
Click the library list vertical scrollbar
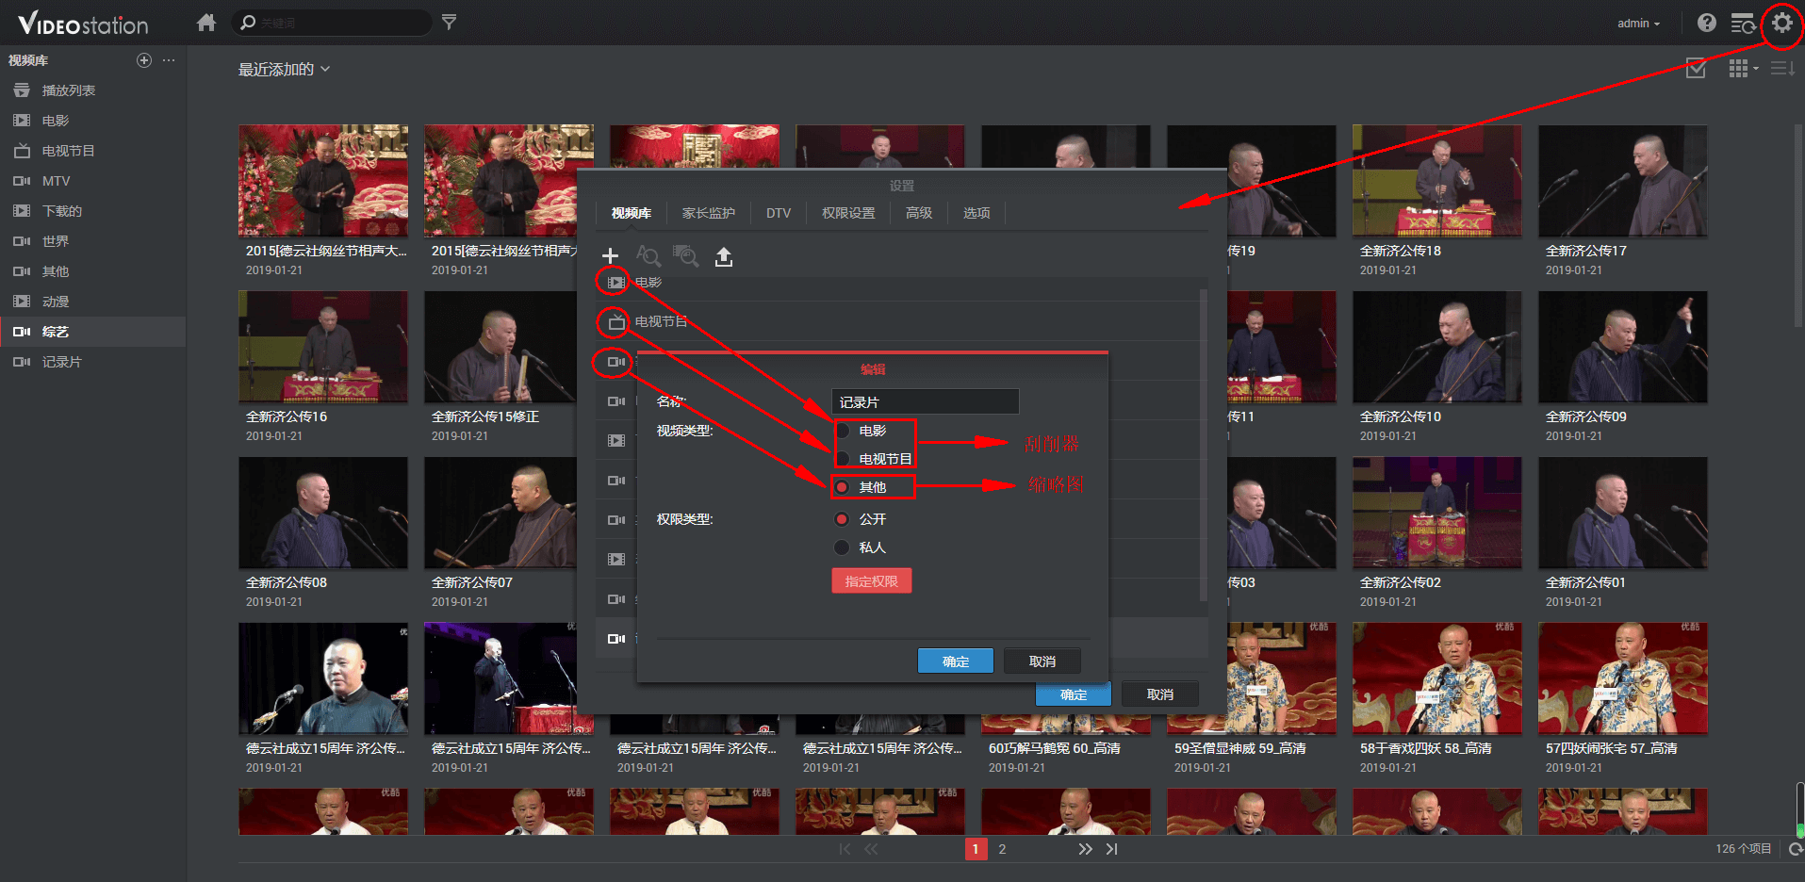point(1203,443)
